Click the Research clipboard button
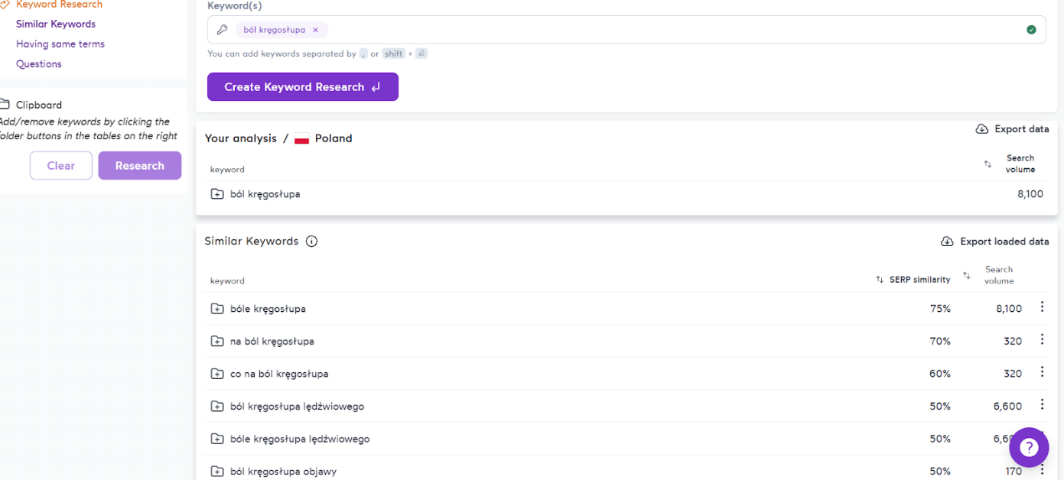The height and width of the screenshot is (480, 1064). coord(140,166)
